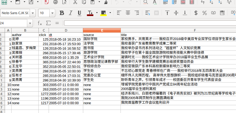Select column E header

(102, 30)
